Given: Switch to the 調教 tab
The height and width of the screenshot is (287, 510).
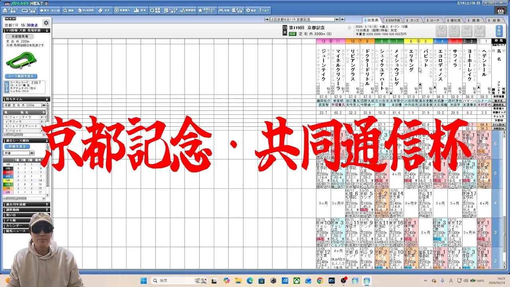Looking at the screenshot, I should [475, 20].
